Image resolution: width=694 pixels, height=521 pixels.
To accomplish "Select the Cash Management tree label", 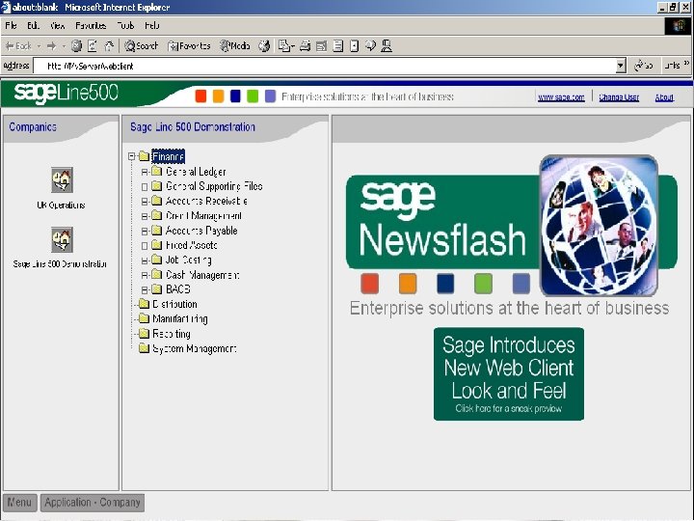I will click(202, 275).
